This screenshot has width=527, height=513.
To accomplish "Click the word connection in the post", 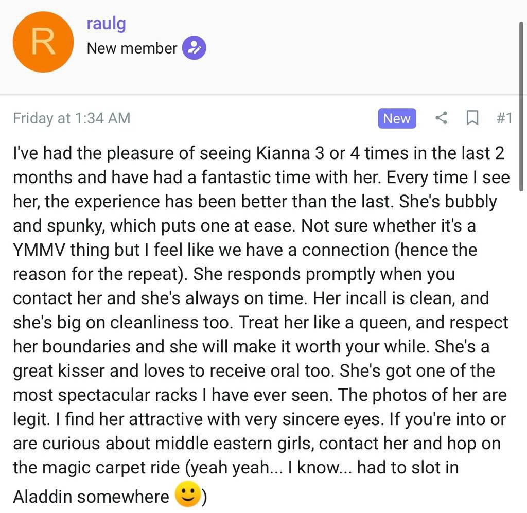I will pyautogui.click(x=345, y=250).
